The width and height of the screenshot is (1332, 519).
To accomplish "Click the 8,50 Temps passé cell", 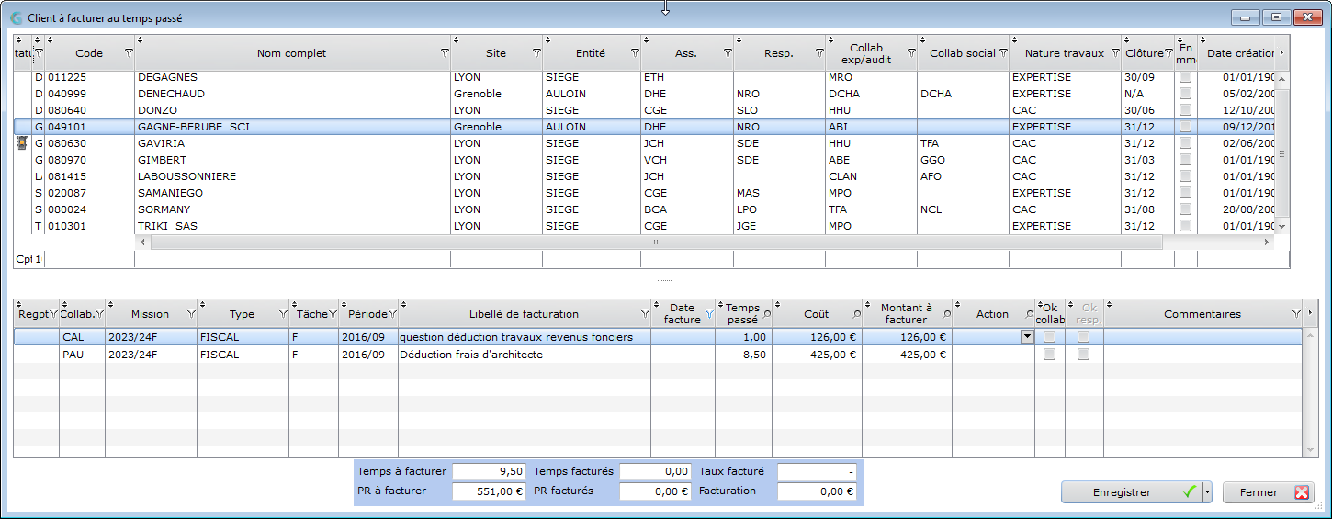I will coord(743,355).
